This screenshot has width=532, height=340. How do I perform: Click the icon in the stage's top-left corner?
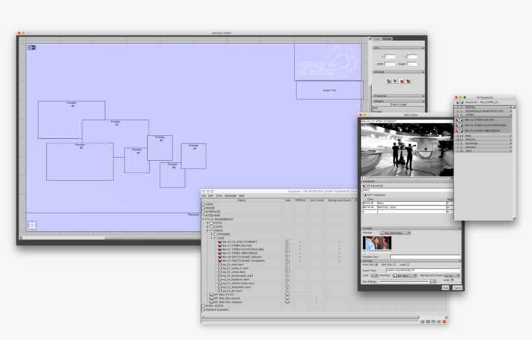pos(32,47)
